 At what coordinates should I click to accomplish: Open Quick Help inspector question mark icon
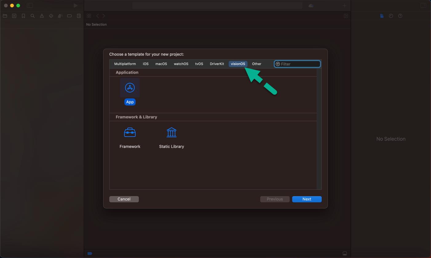[401, 16]
